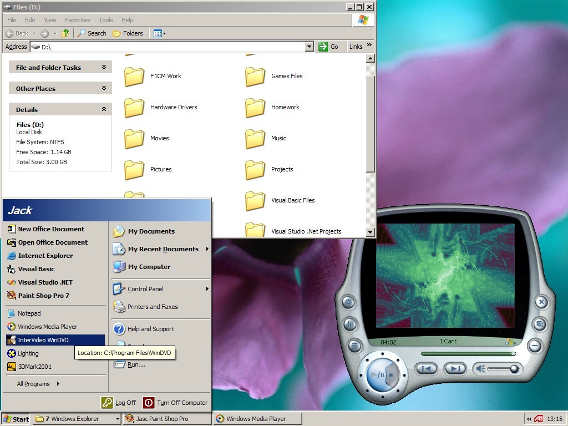Open the Homework folder
The image size is (568, 426).
(272, 108)
